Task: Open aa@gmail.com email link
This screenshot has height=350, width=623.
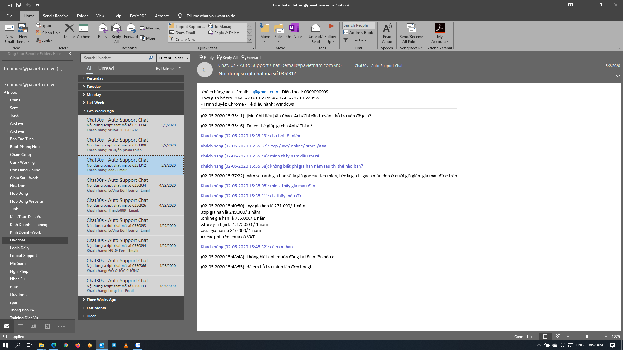Action: [x=263, y=92]
